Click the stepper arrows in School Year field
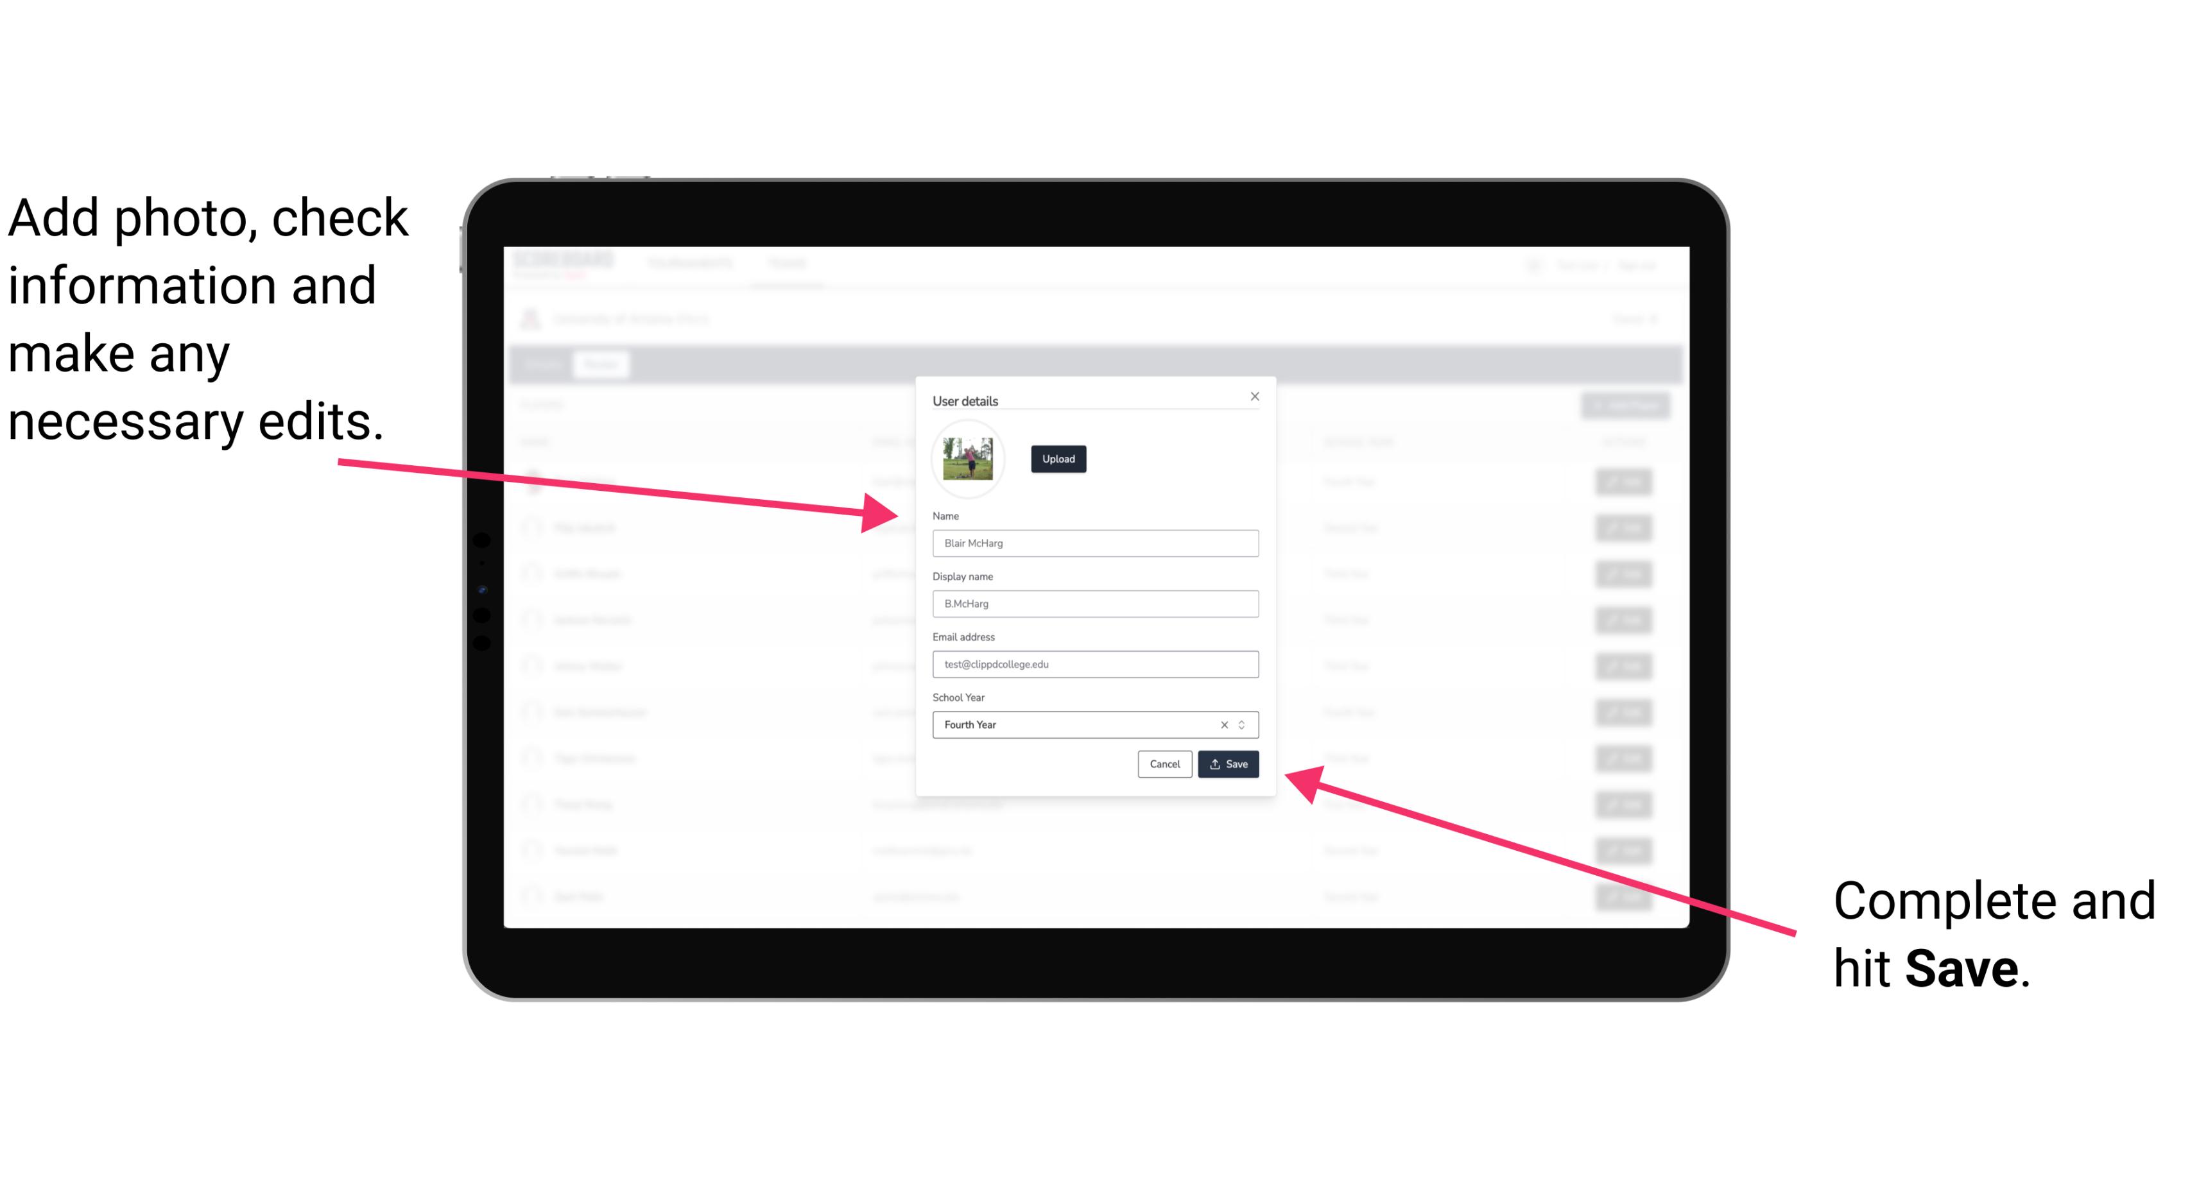Viewport: 2190px width, 1178px height. 1244,724
